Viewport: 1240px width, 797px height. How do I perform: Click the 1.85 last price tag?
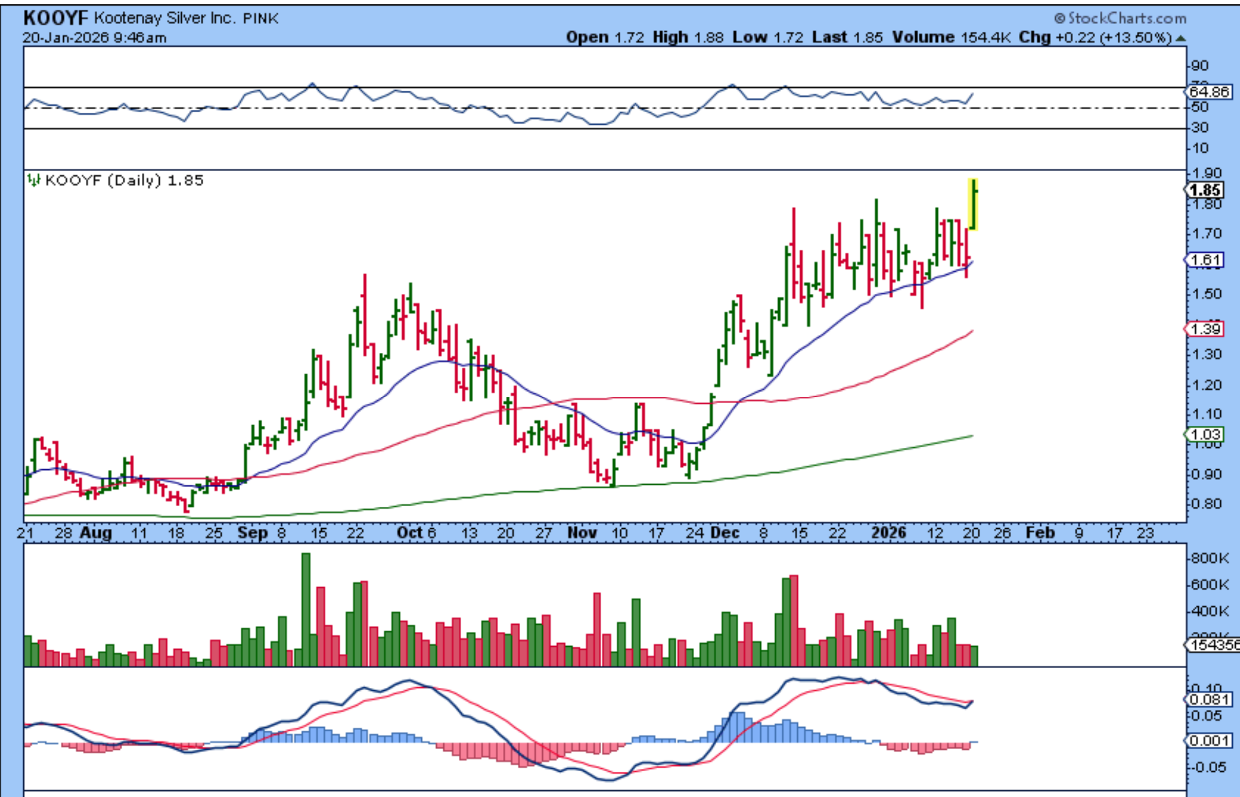(1204, 190)
